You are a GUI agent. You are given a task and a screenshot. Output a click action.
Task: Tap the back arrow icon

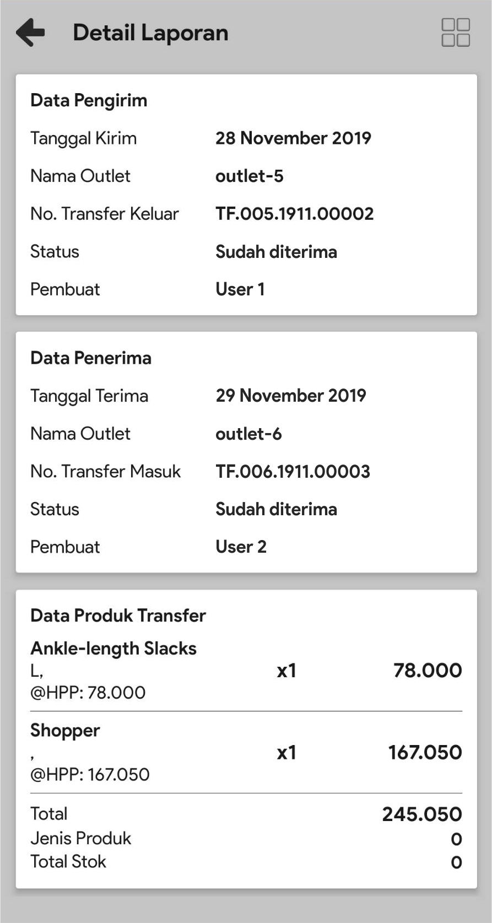pyautogui.click(x=30, y=32)
